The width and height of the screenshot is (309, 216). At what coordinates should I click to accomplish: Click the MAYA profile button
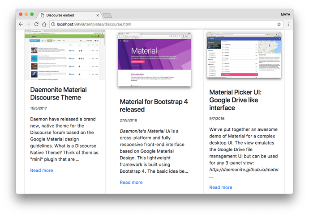285,14
